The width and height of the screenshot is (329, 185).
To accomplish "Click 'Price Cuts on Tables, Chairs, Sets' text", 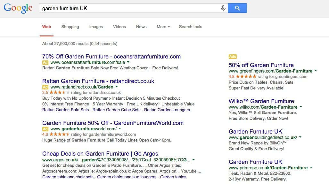I will point(261,82).
